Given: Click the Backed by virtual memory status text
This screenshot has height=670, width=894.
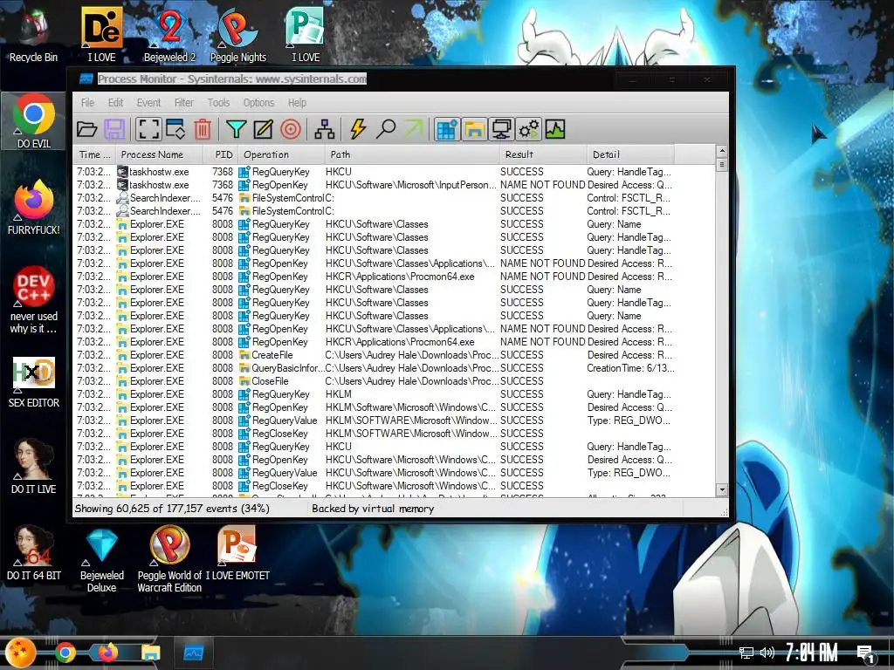Looking at the screenshot, I should pos(373,509).
